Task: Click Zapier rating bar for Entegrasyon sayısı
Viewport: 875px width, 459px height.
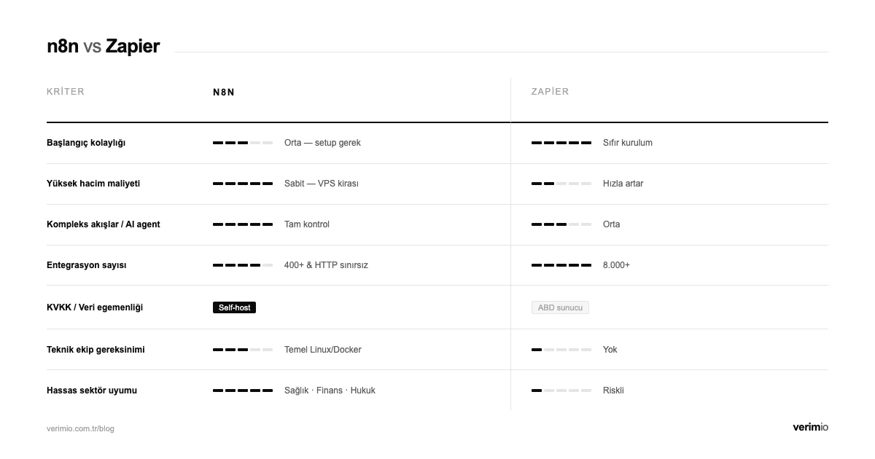Action: [561, 265]
